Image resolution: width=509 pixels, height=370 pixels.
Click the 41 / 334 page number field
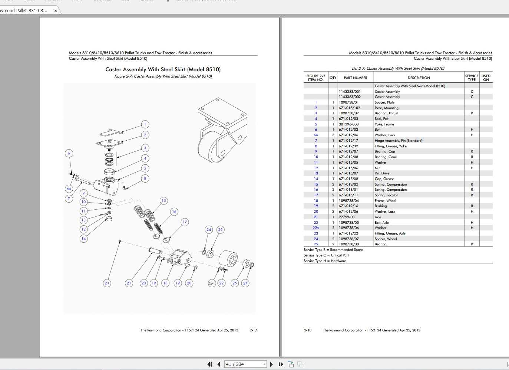243,364
